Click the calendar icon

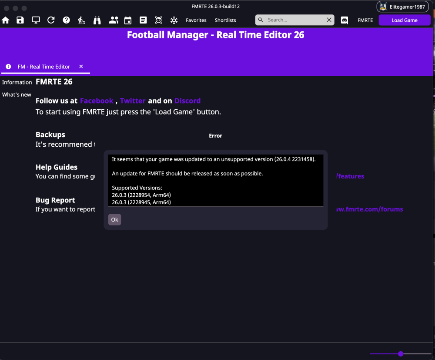point(128,20)
